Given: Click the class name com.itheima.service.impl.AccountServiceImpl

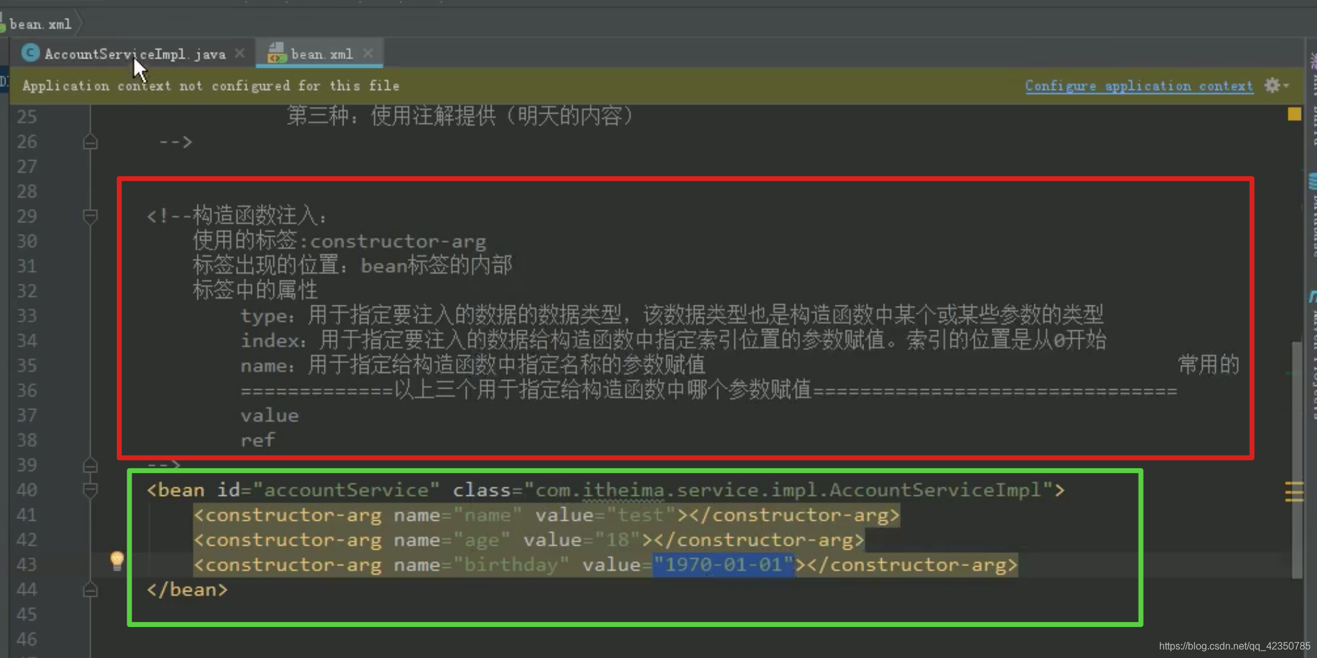Looking at the screenshot, I should click(x=788, y=490).
